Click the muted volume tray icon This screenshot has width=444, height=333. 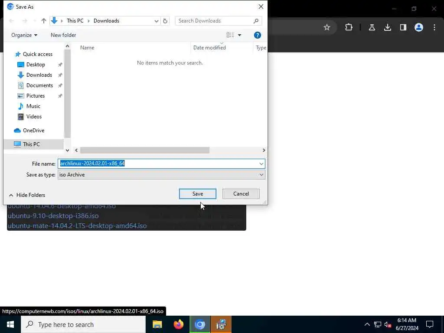[388, 324]
